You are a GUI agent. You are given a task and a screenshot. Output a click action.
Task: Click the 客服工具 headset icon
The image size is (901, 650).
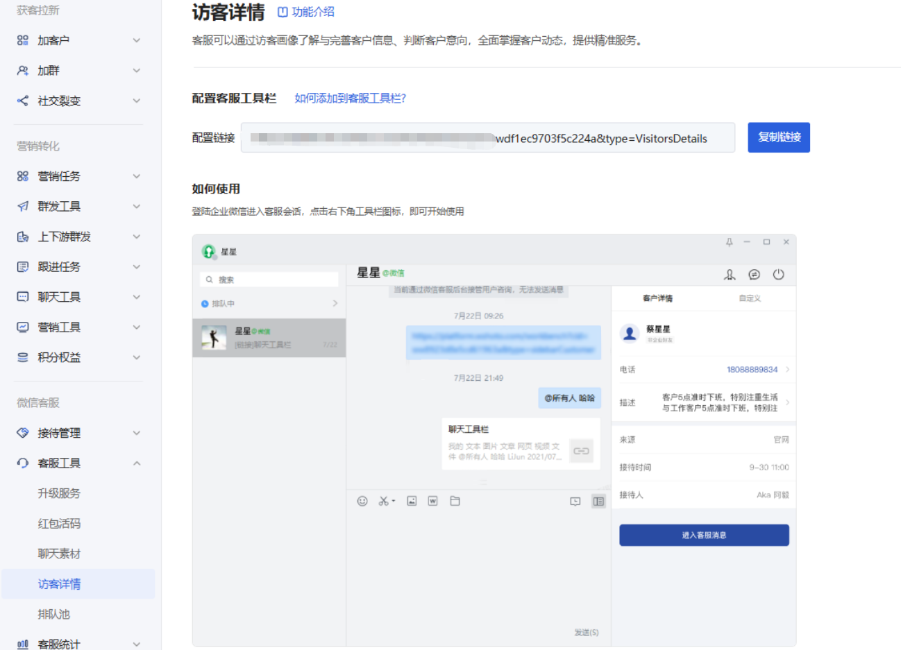click(23, 463)
